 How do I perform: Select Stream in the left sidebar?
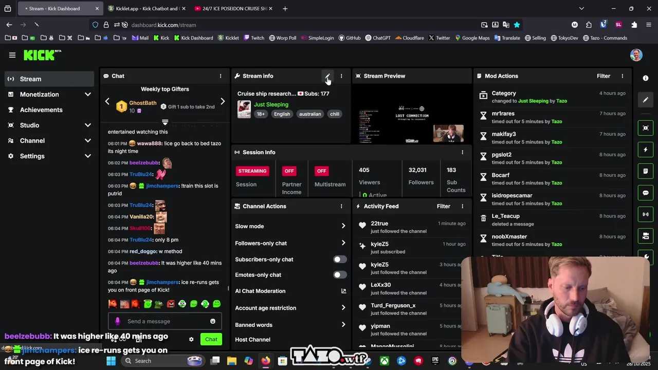click(49, 79)
